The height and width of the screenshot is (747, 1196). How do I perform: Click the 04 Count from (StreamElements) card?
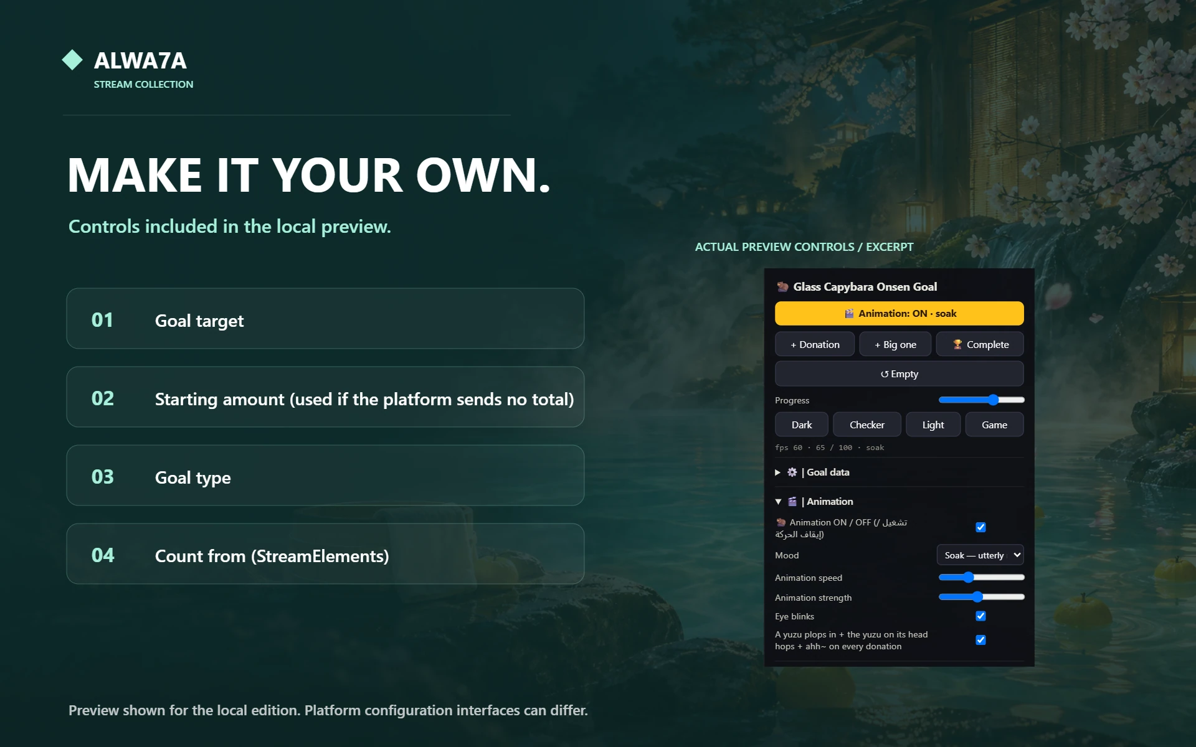[x=325, y=554]
